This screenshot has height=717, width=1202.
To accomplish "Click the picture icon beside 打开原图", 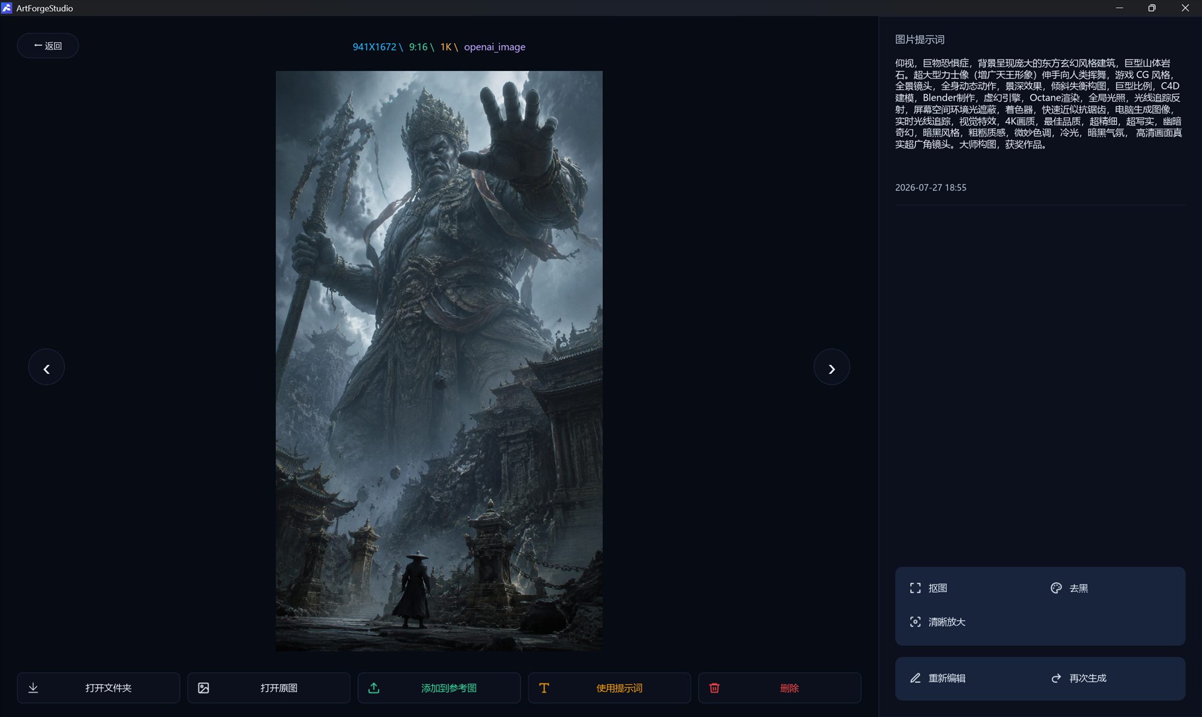I will (x=204, y=688).
